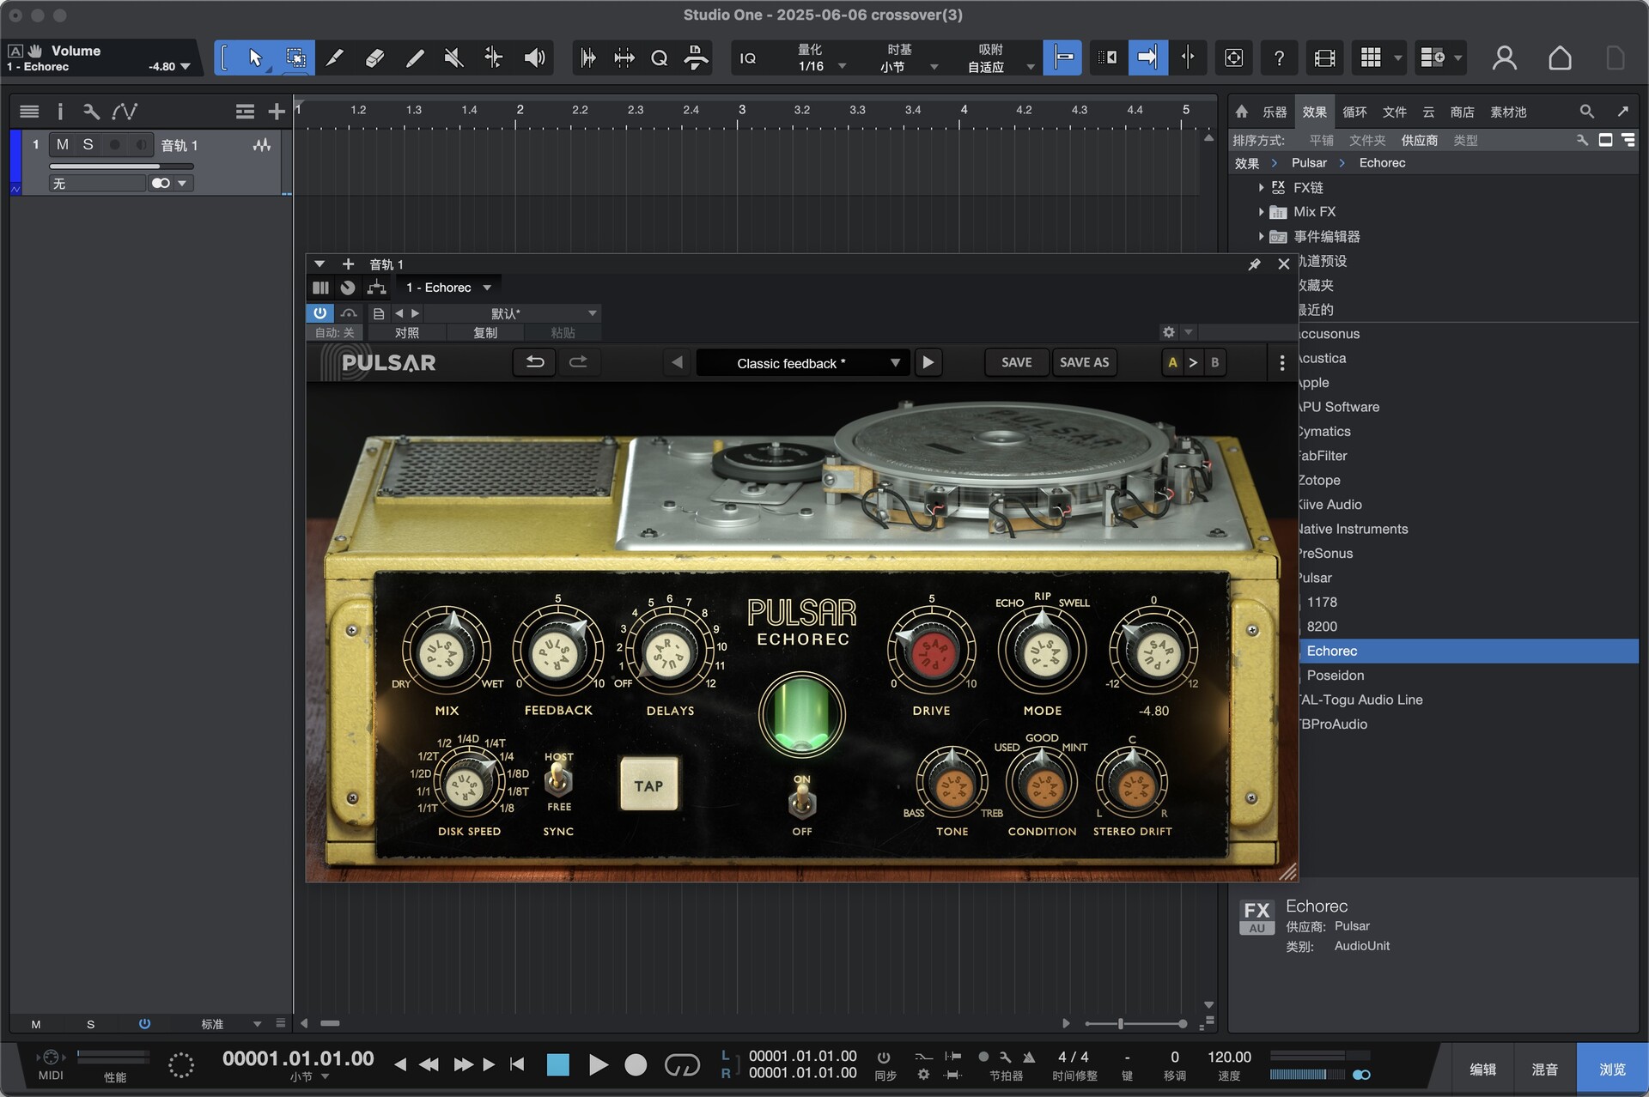
Task: Open the 编辑 edit view tab
Action: click(x=1482, y=1070)
